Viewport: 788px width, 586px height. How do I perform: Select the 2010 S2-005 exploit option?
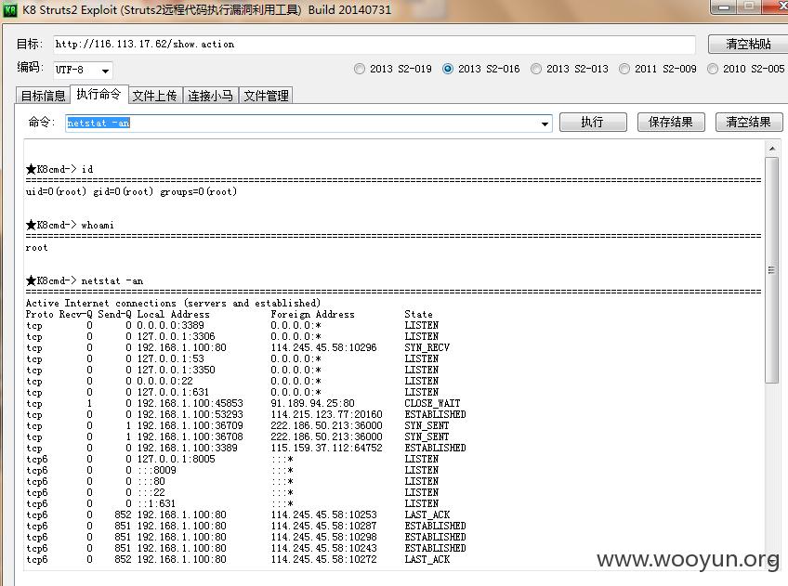tap(746, 69)
